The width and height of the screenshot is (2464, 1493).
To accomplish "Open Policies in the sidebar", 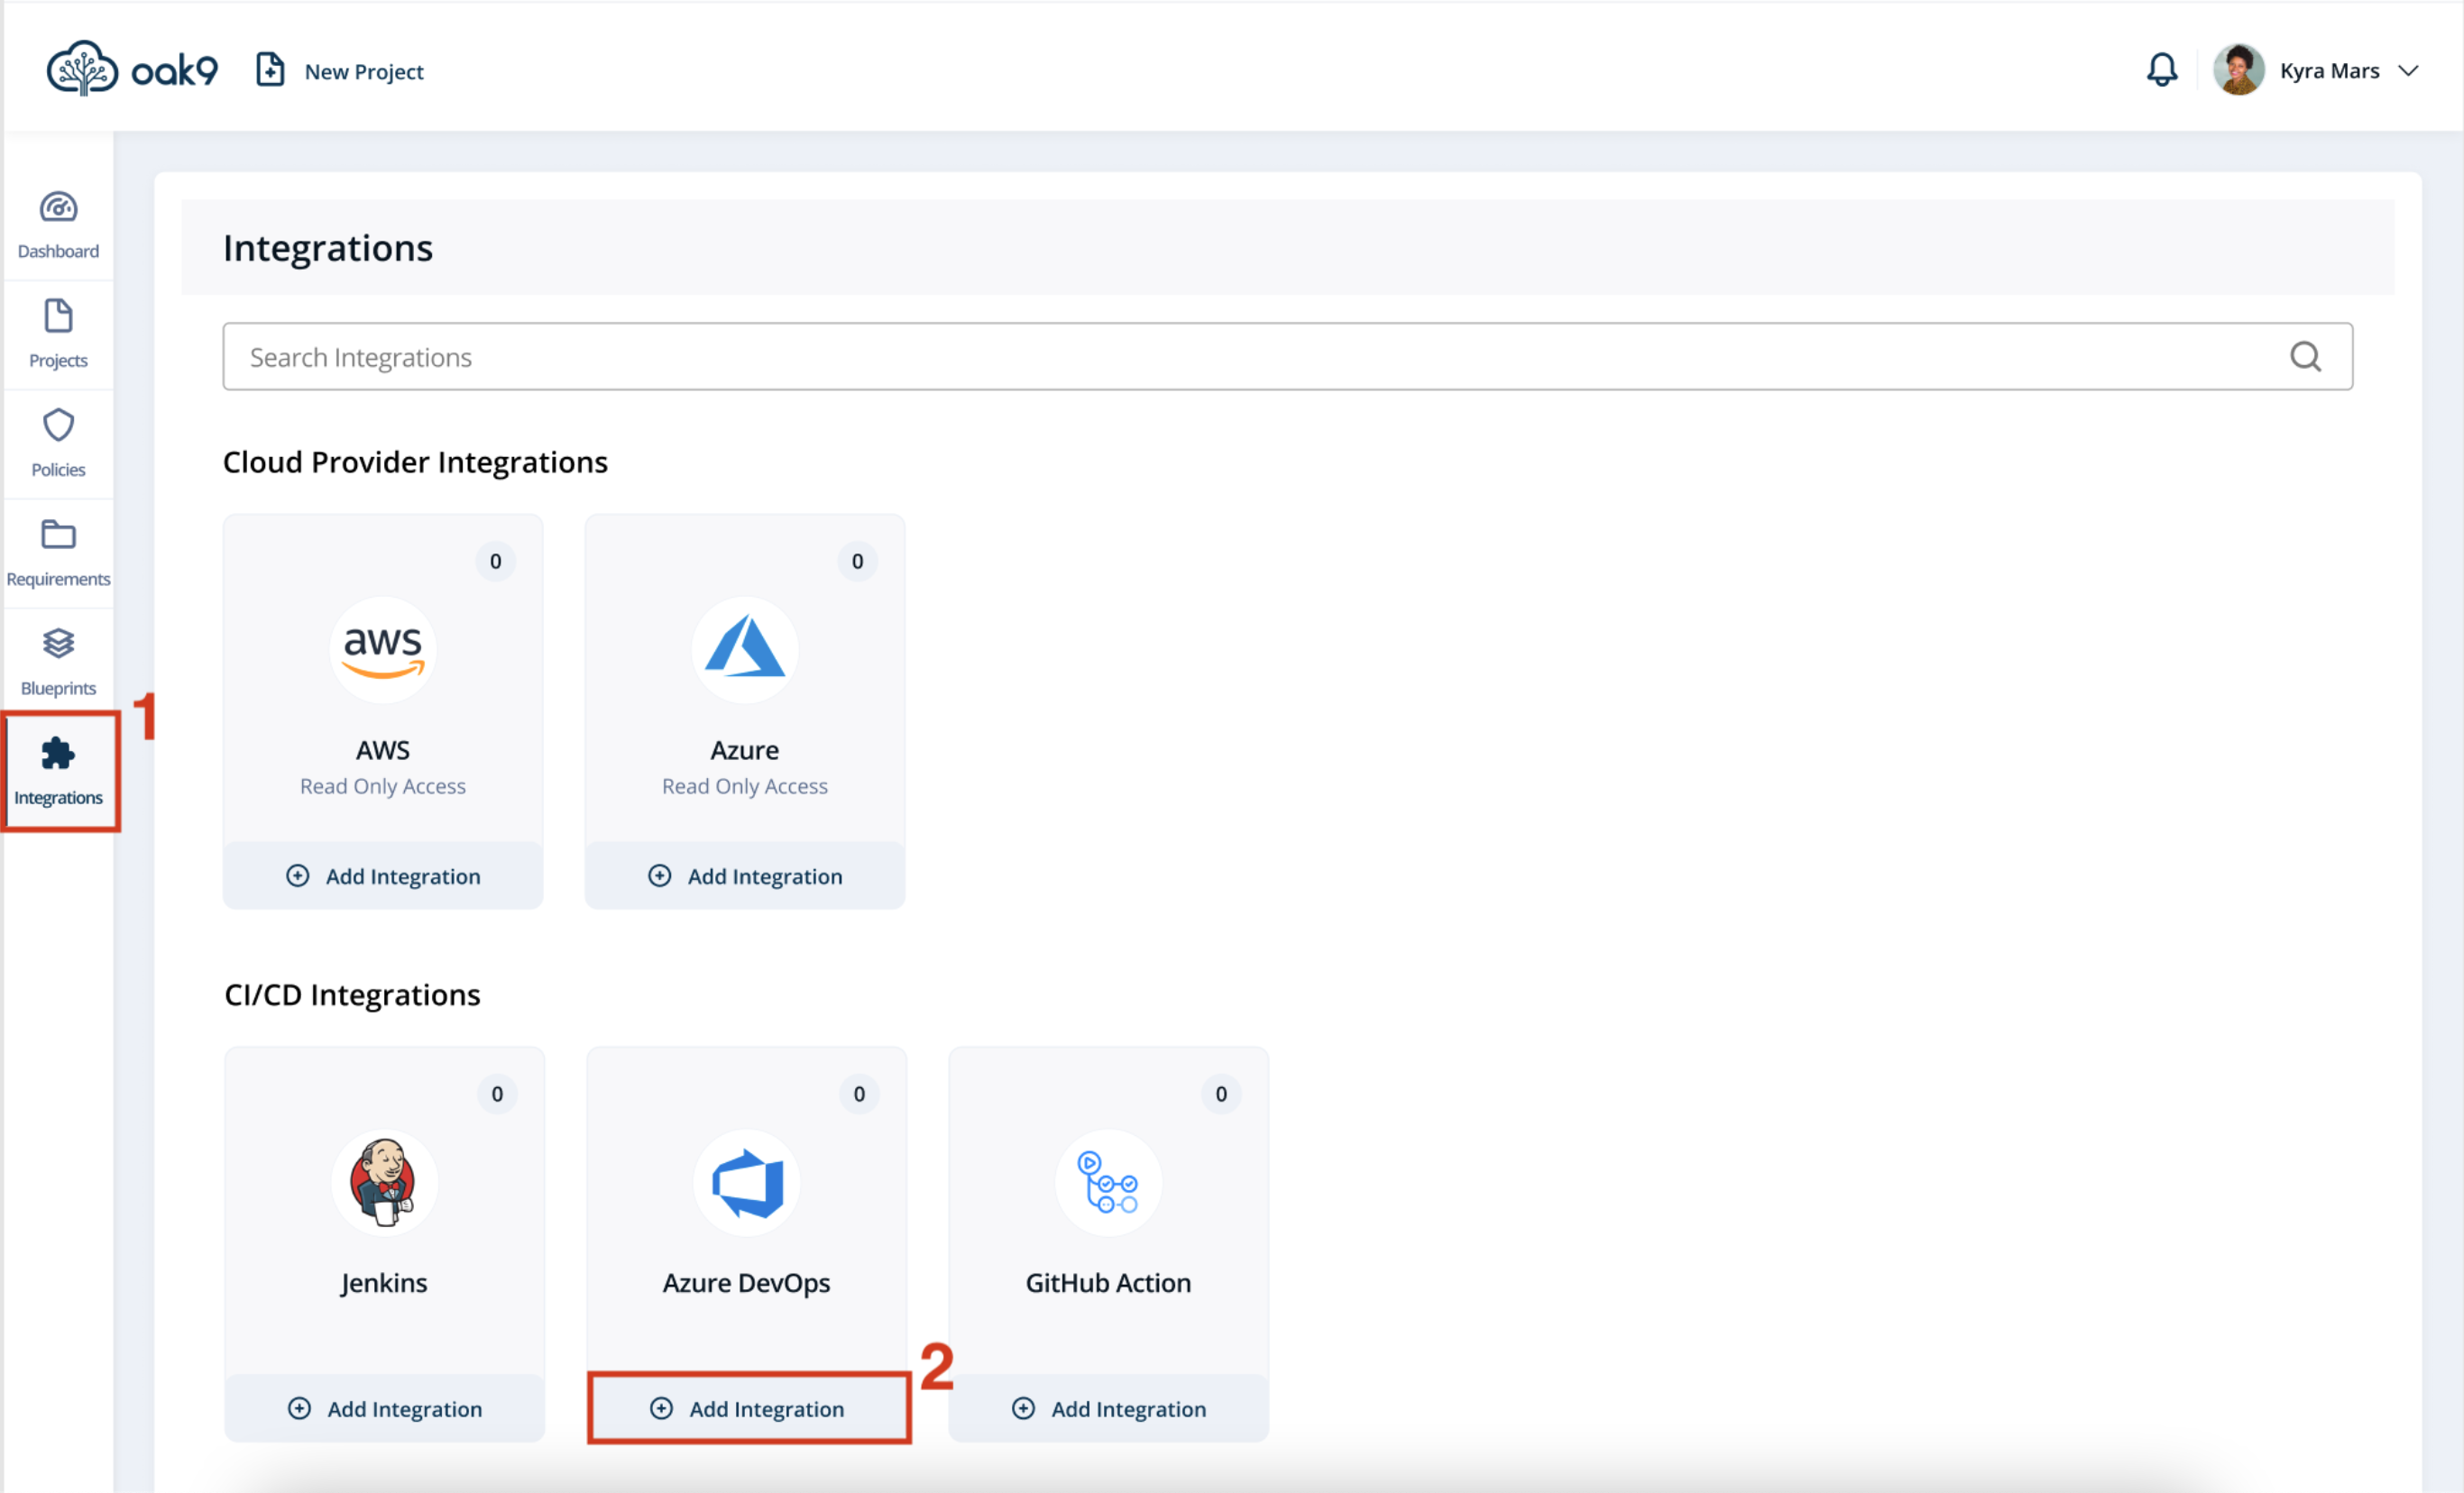I will (58, 444).
